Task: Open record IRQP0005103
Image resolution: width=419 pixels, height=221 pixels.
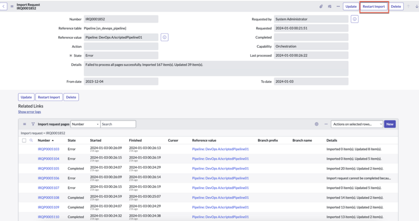Action: tap(48, 149)
